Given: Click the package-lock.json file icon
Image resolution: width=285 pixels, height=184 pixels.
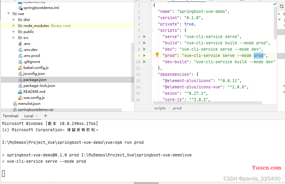Looking at the screenshot, I should pos(20,86).
